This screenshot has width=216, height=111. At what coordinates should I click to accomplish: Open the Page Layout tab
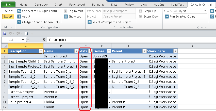pyautogui.click(x=77, y=5)
